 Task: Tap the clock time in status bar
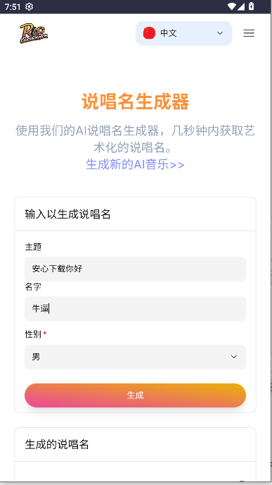click(x=13, y=6)
